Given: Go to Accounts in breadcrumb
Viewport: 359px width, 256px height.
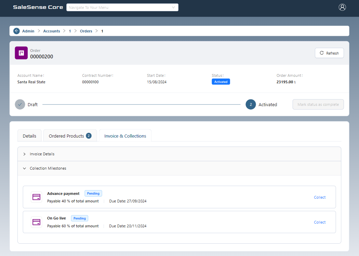Looking at the screenshot, I should (52, 31).
